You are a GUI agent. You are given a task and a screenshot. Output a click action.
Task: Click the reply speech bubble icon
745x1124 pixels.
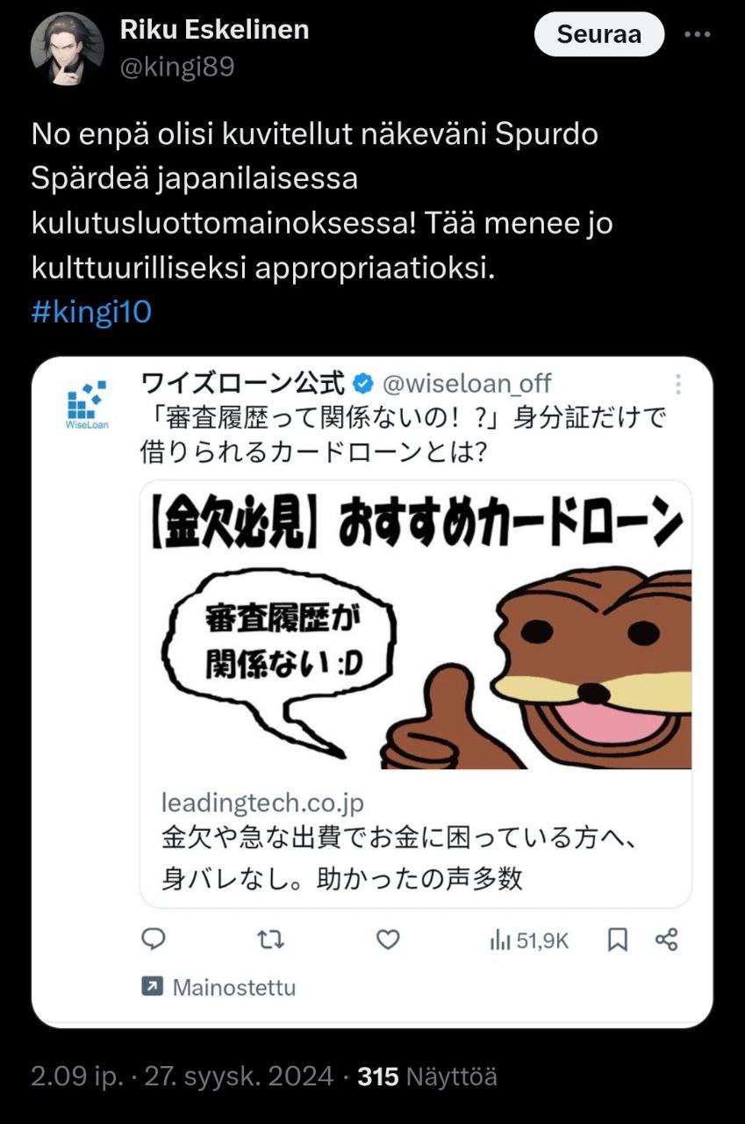(x=154, y=940)
